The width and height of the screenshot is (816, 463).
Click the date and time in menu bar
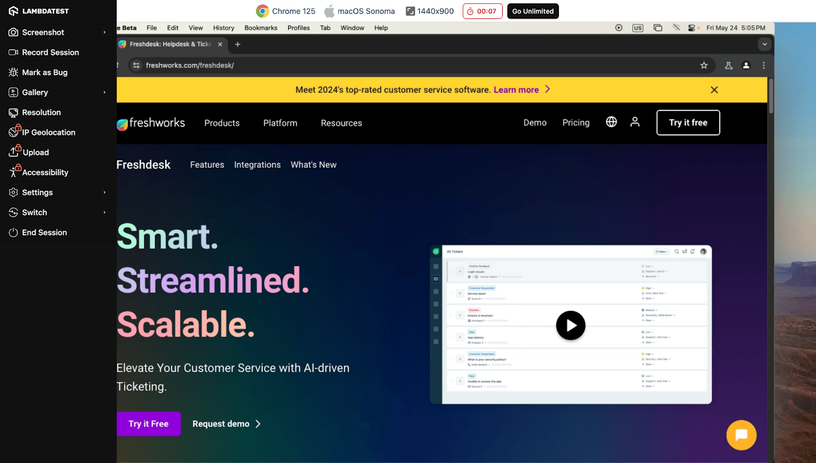(x=735, y=28)
